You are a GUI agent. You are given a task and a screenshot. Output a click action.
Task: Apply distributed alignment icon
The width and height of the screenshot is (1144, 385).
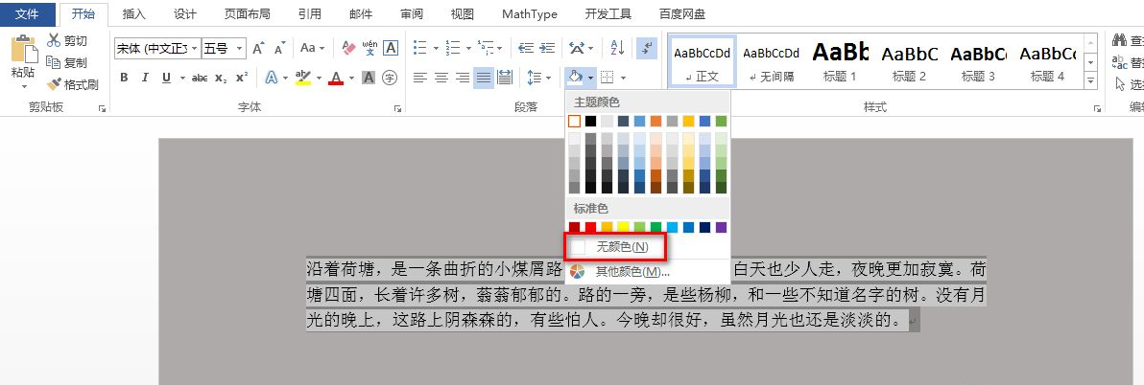click(504, 78)
